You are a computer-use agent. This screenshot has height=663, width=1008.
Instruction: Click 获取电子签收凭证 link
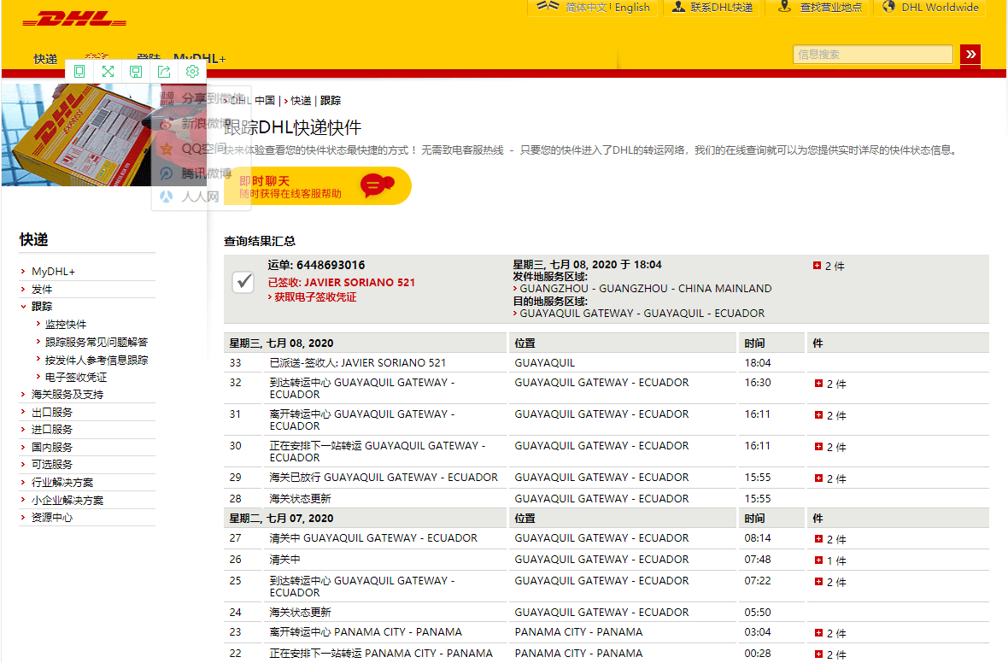click(x=315, y=297)
